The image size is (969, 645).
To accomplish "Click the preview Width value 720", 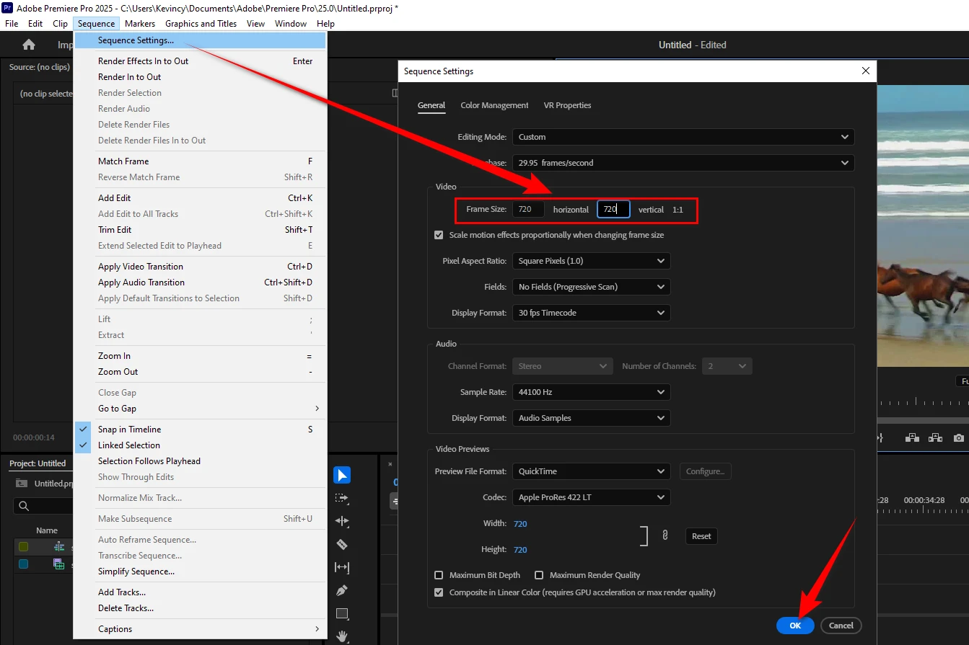I will click(520, 524).
